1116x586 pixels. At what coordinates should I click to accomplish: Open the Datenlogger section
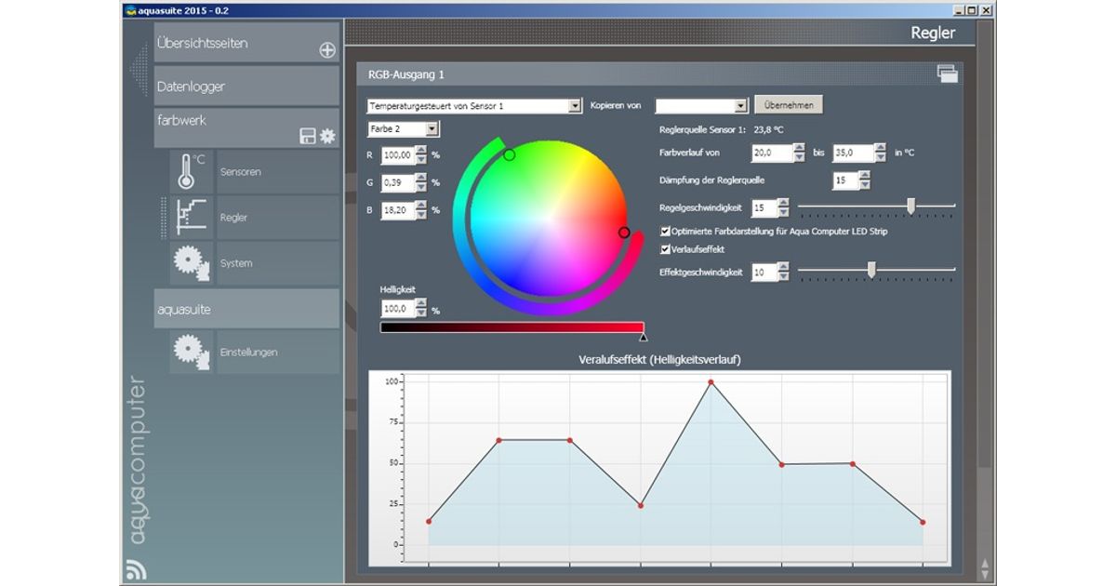pos(246,87)
